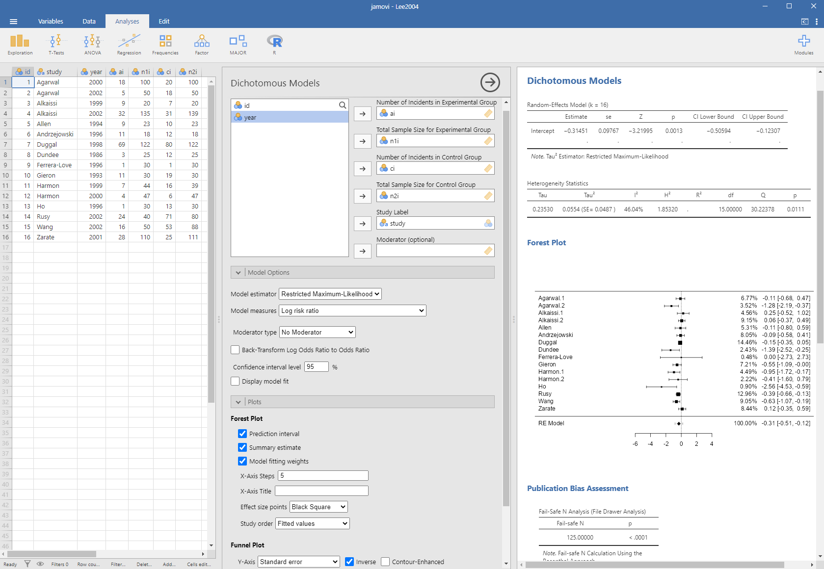Viewport: 824px width, 569px height.
Task: Open the T-Tests analyses menu
Action: click(56, 45)
